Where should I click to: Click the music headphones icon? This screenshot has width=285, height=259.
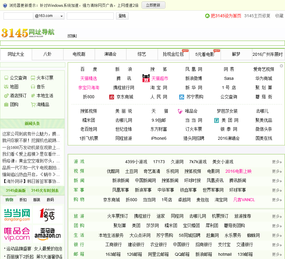pyautogui.click(x=33, y=87)
